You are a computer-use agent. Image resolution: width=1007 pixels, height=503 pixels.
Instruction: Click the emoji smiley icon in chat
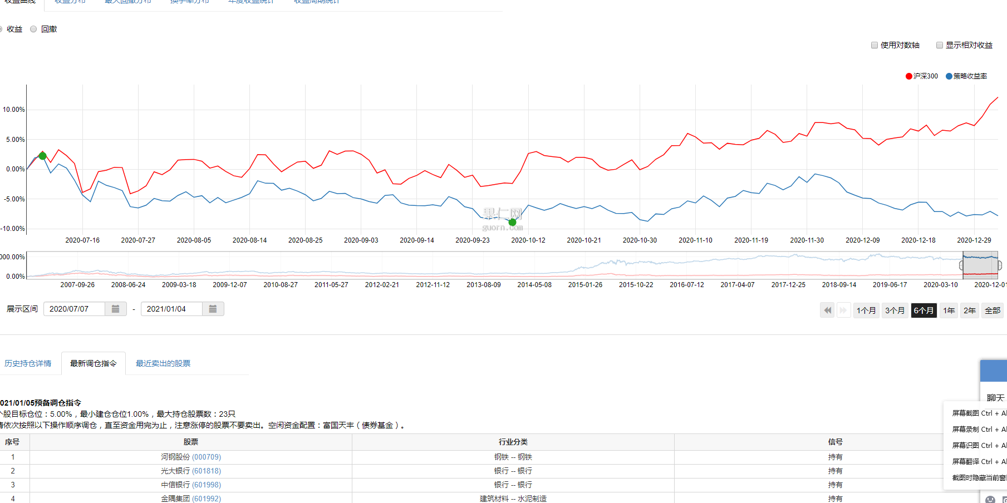(x=990, y=499)
